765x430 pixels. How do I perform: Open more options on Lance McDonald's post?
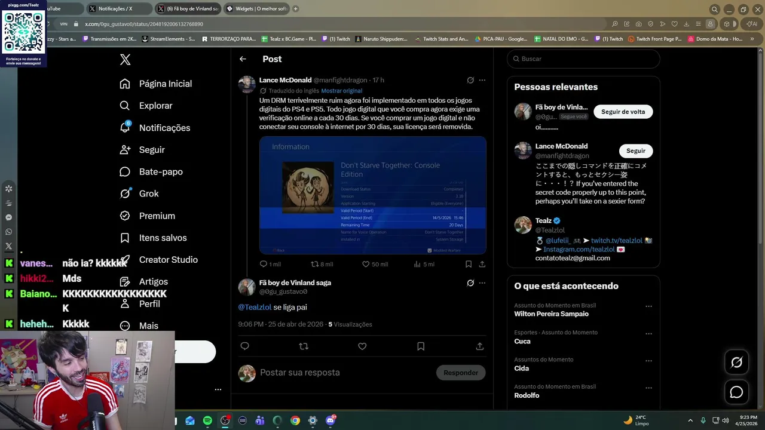tap(482, 80)
